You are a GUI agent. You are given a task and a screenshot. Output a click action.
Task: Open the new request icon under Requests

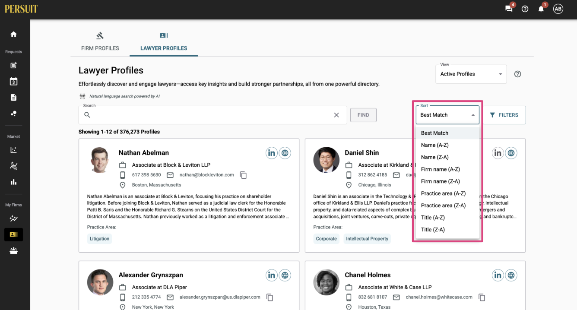(13, 65)
